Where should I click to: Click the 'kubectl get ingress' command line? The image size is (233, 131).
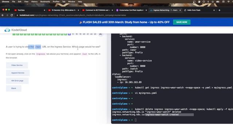click(183, 88)
